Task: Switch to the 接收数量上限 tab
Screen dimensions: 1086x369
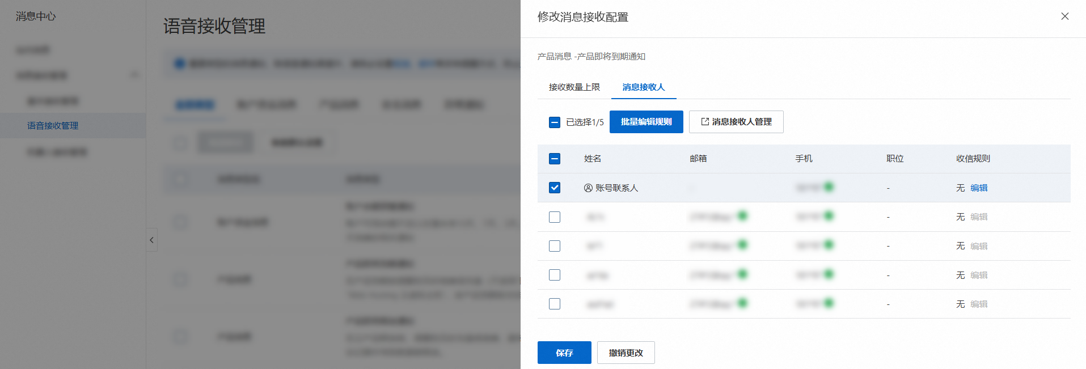Action: pos(574,87)
